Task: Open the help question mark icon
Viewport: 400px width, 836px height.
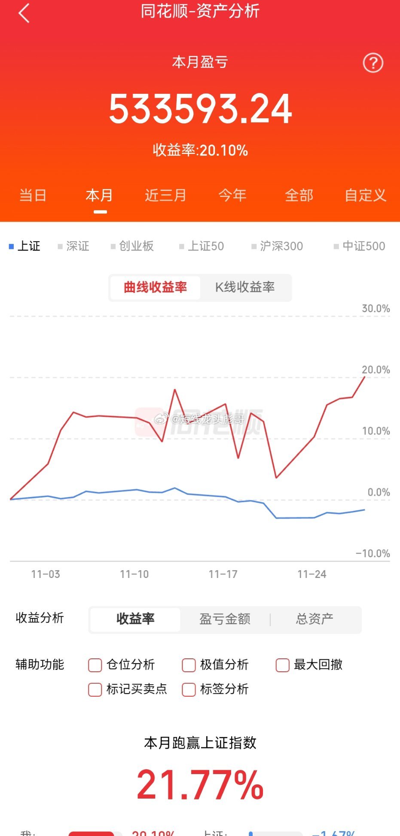Action: point(373,63)
